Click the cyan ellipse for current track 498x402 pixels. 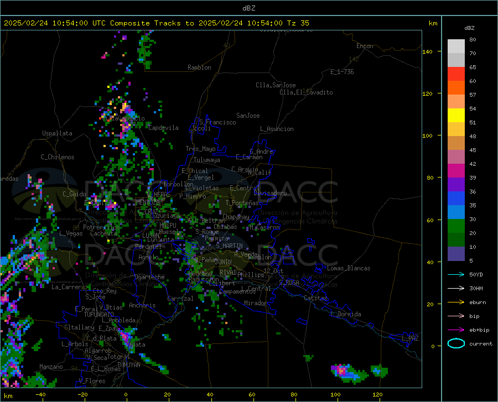click(456, 343)
